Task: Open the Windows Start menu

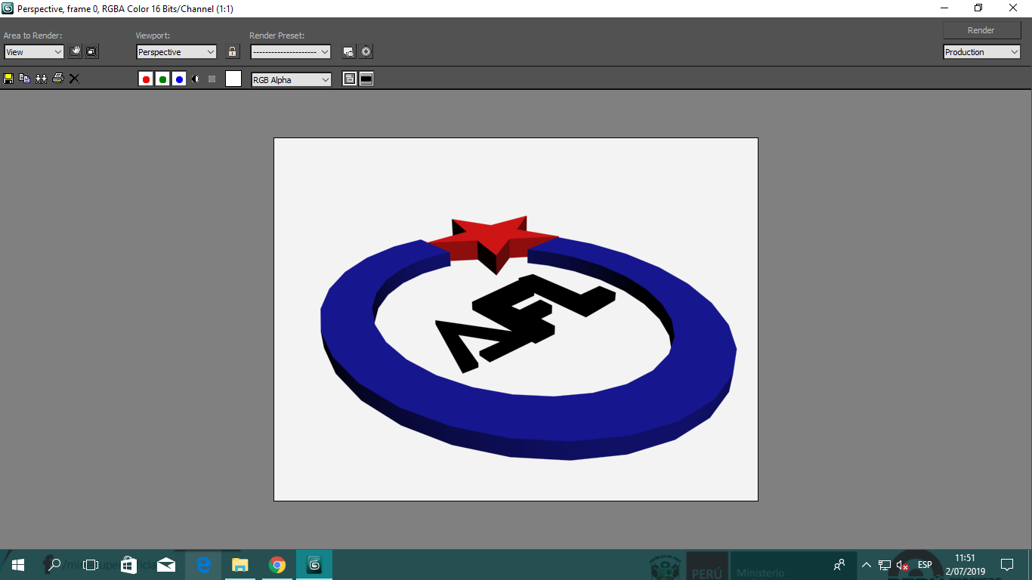Action: 18,565
